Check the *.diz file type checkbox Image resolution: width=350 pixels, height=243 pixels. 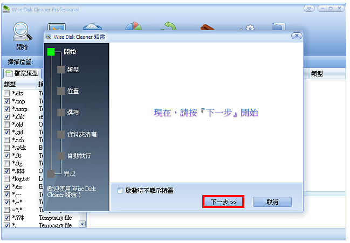click(7, 93)
